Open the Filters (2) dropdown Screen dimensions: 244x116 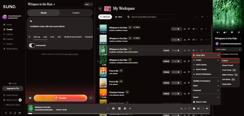pos(105,17)
